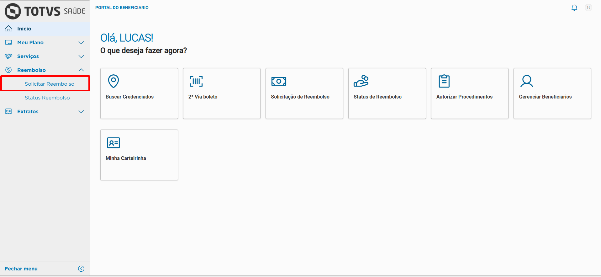The width and height of the screenshot is (601, 277).
Task: Click the Solicitação de Reembolso money icon
Action: tap(279, 81)
